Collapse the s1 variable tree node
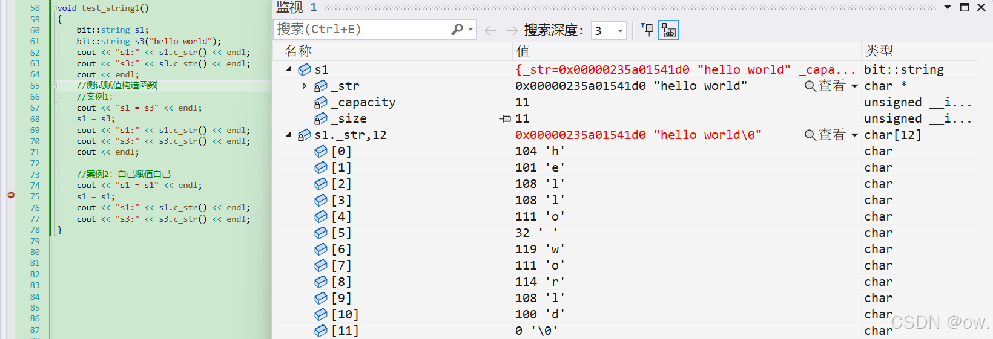The image size is (993, 339). click(289, 69)
